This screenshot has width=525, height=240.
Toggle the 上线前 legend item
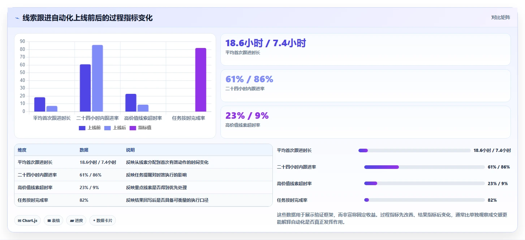coord(90,128)
